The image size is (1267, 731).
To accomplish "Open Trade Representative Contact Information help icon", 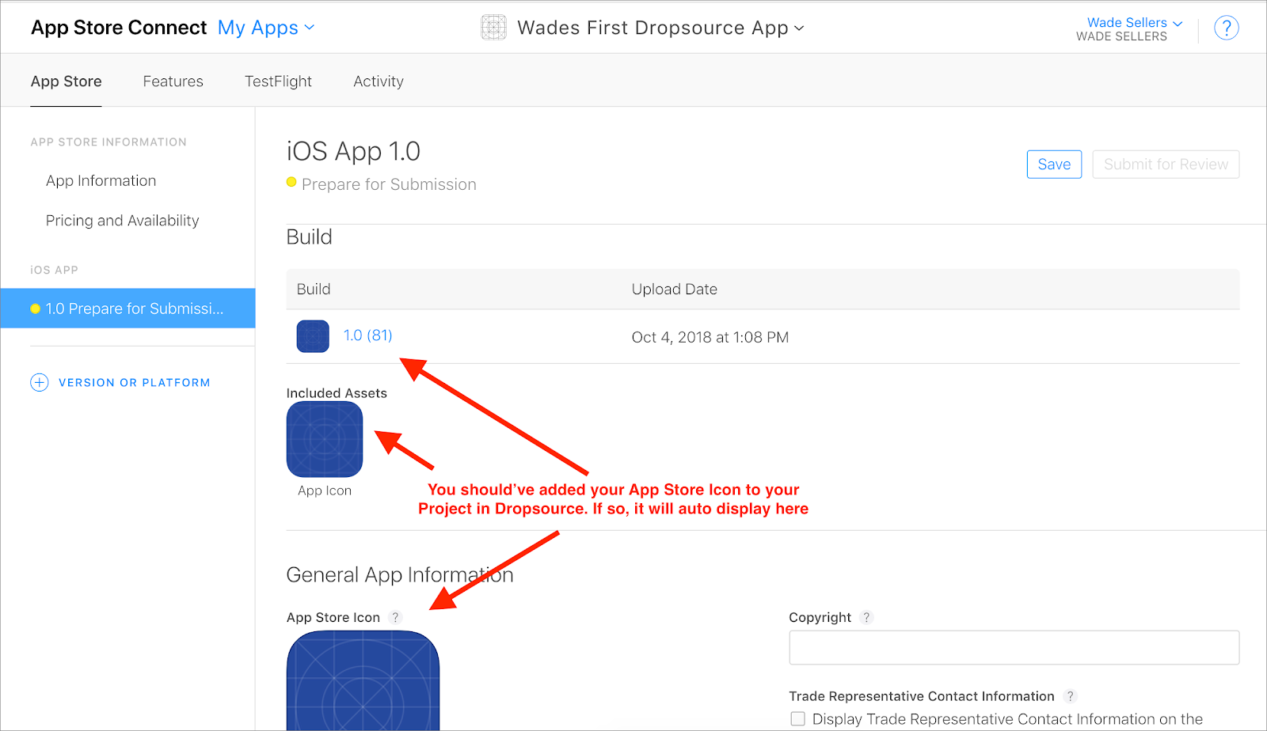I will [1070, 696].
